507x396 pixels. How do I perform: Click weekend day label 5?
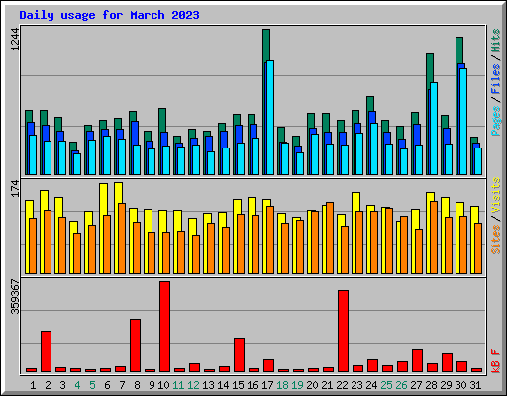92,385
